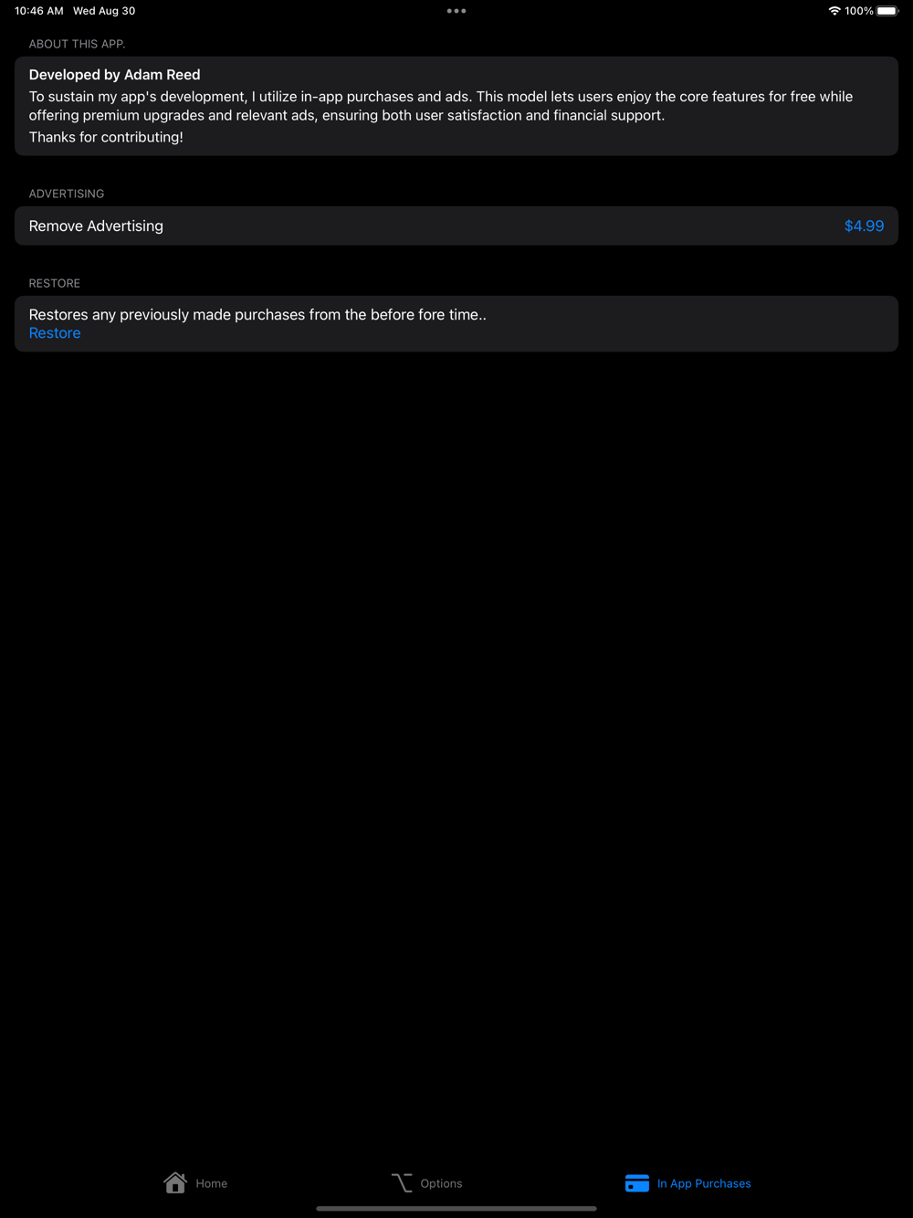Tap the home indicator bar
913x1218 pixels.
coord(456,1208)
